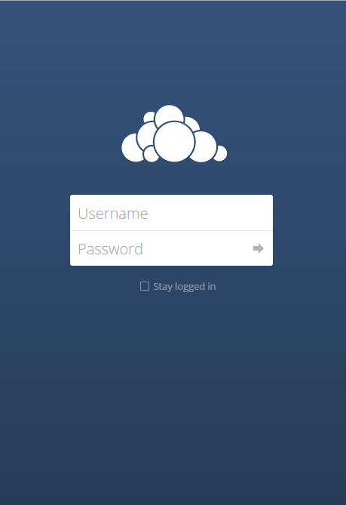This screenshot has width=346, height=505.
Task: Click empty area right of Username text
Action: 209,213
